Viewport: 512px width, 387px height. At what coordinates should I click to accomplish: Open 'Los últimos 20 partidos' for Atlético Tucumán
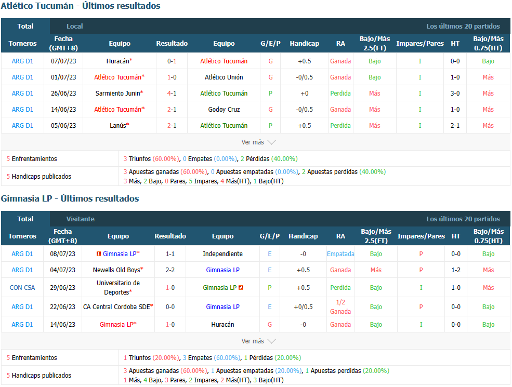coord(463,26)
